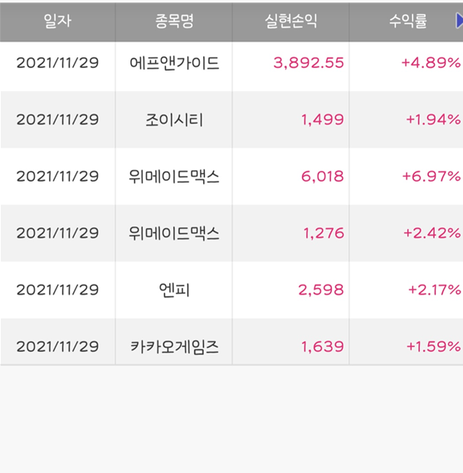Select the 조이시티 stock name

(174, 119)
